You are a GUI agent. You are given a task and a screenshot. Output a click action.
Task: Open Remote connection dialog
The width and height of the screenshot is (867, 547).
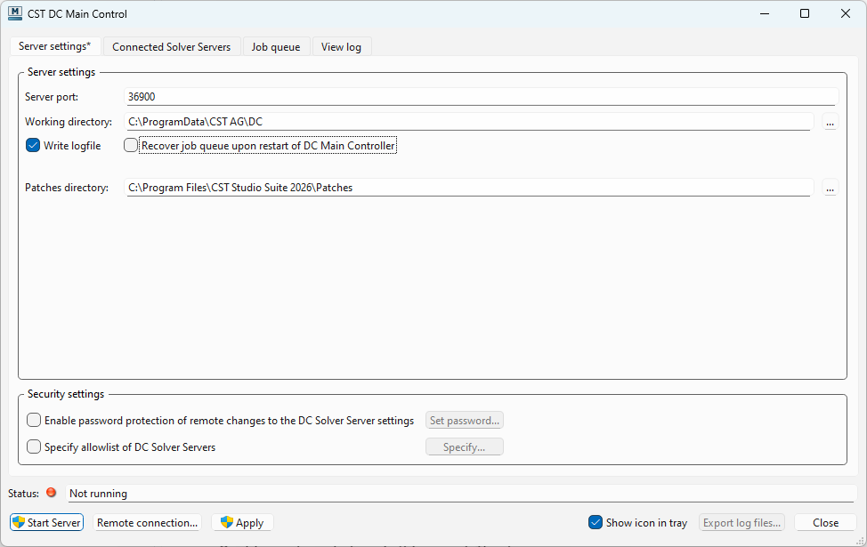pos(147,523)
